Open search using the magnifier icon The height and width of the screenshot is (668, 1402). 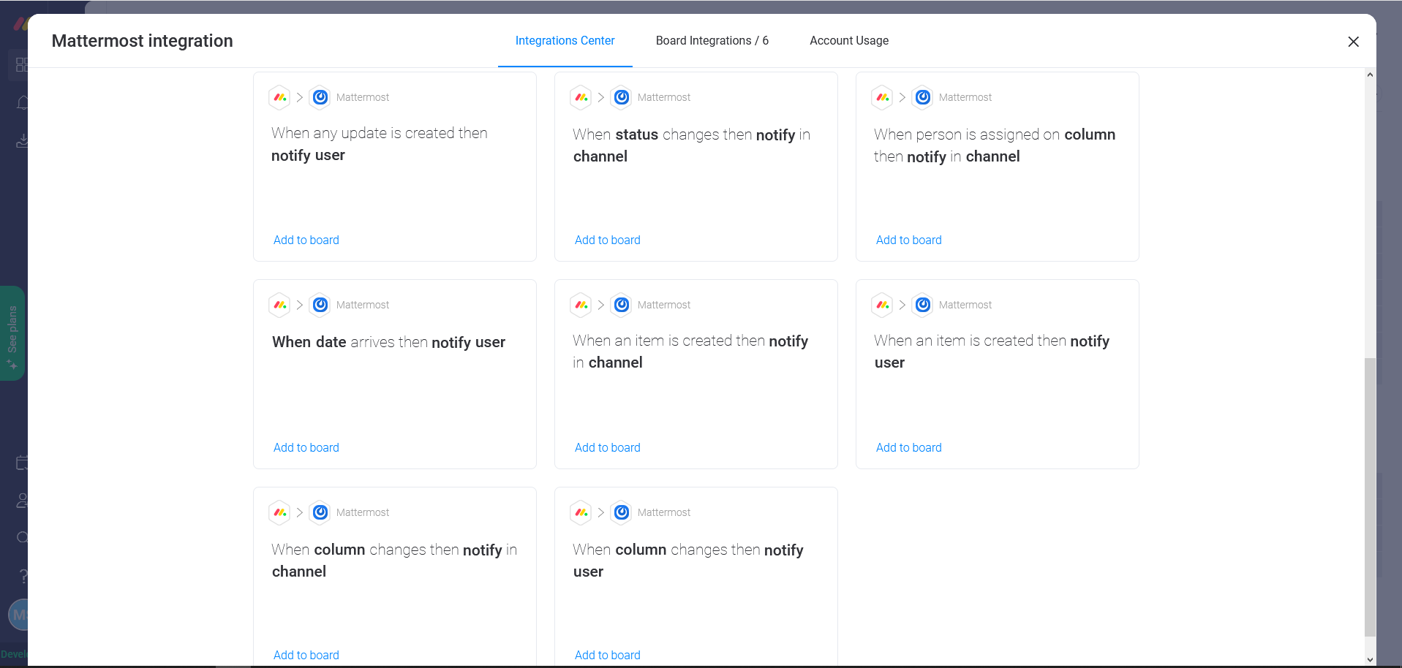pos(22,537)
